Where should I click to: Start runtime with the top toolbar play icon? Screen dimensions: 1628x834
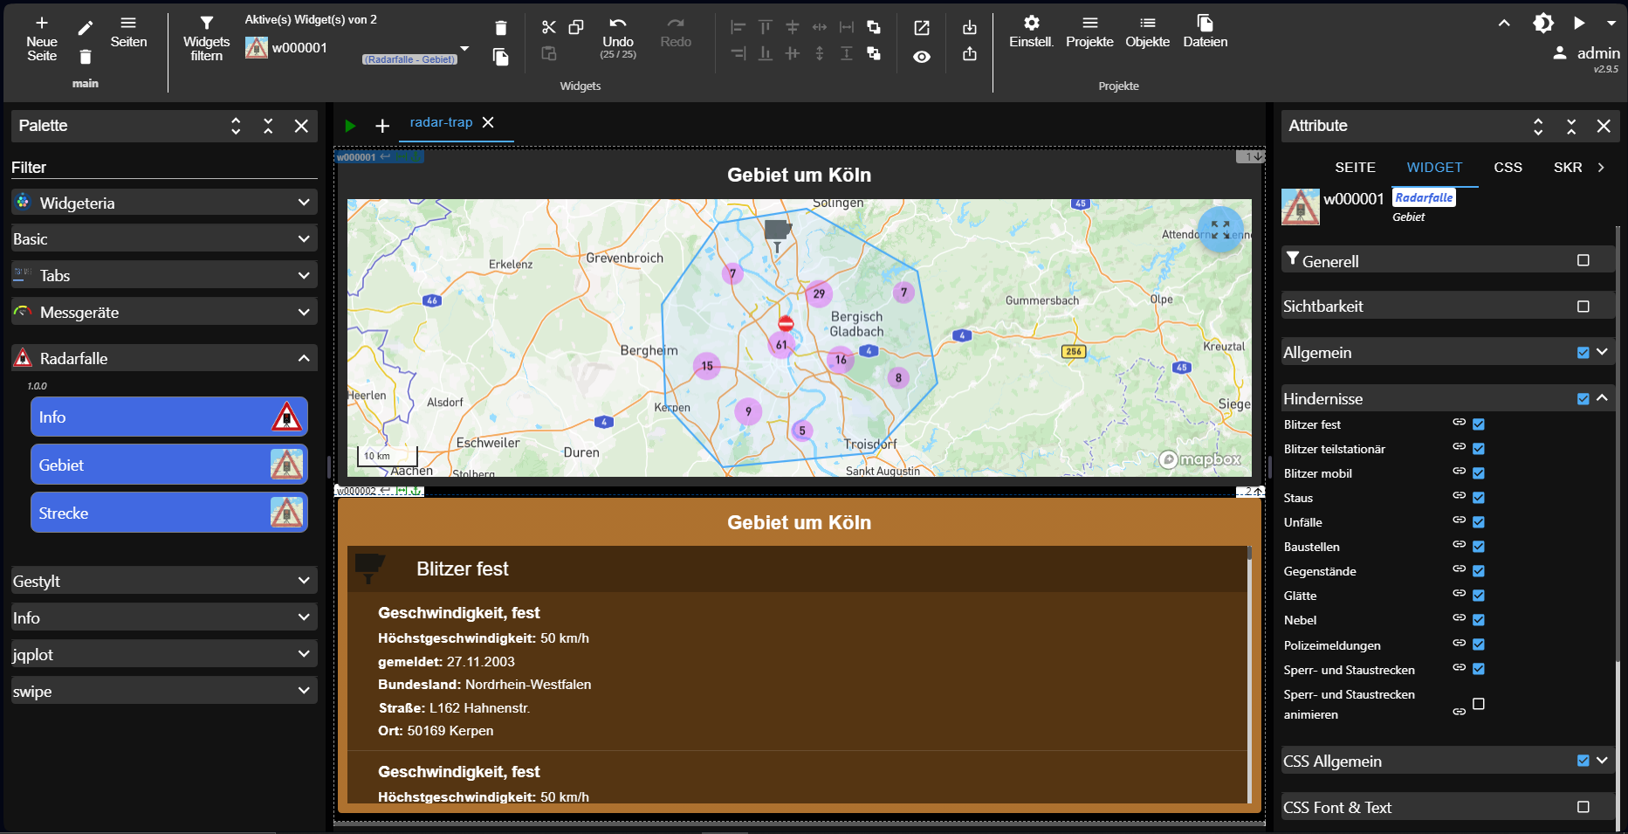(x=1579, y=23)
